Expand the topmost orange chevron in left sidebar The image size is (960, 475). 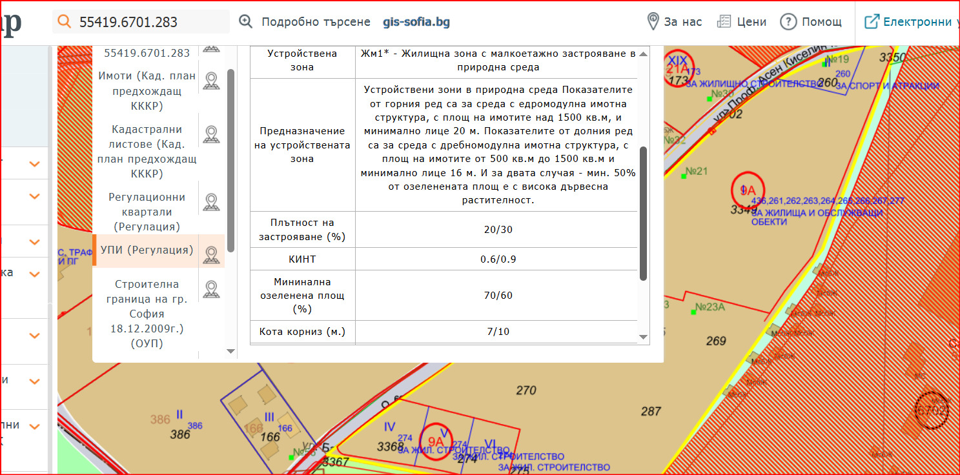point(35,165)
